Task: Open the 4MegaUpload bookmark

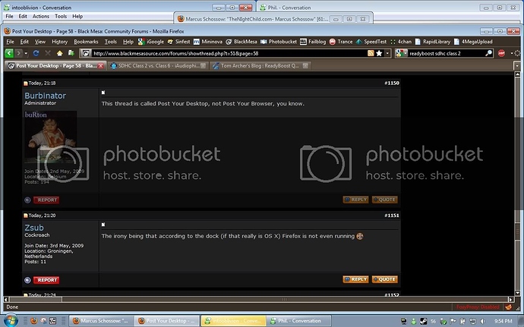Action: (x=473, y=42)
